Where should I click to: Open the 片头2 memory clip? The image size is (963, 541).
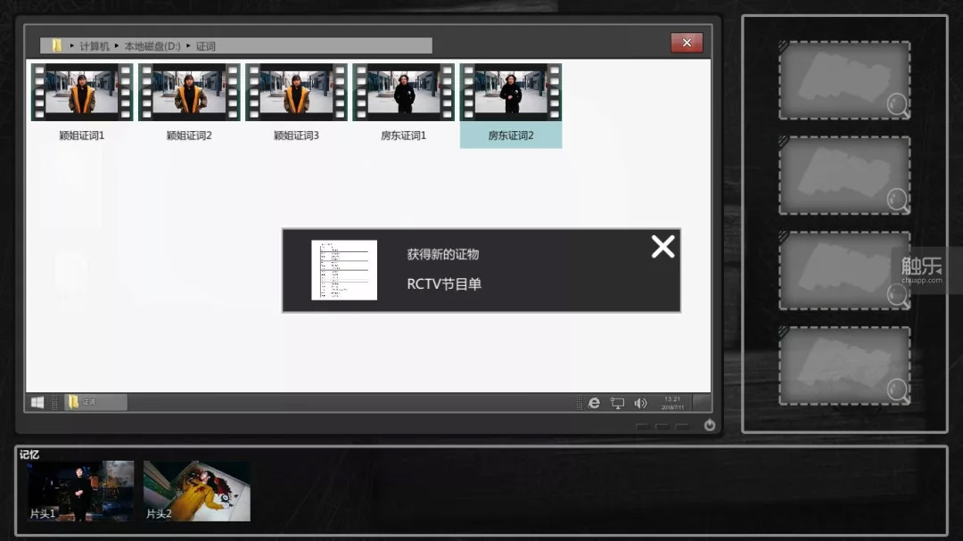tap(196, 491)
